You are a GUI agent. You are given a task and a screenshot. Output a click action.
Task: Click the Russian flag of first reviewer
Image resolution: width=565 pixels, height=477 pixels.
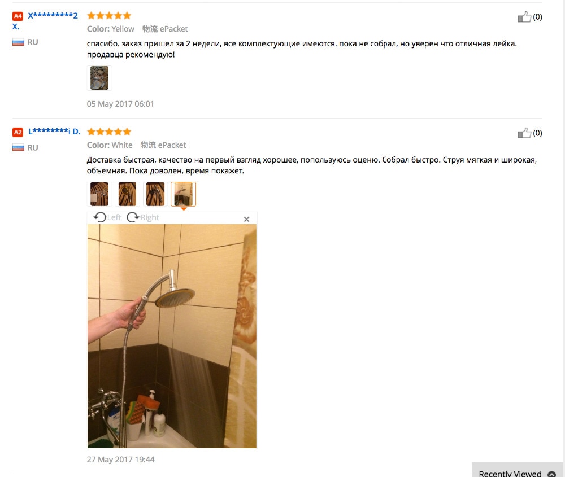18,42
